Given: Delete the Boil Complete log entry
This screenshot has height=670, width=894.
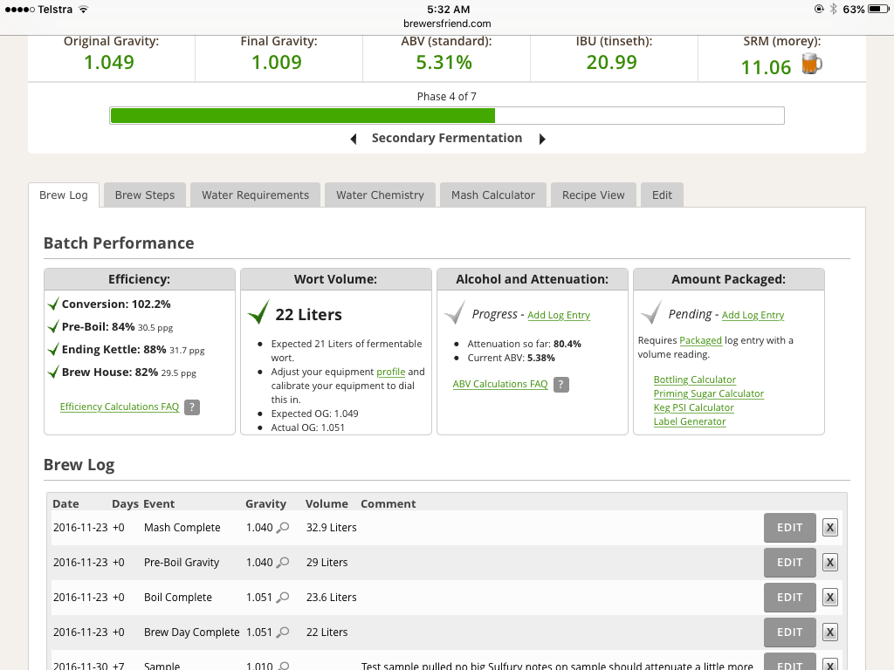Looking at the screenshot, I should pos(830,597).
